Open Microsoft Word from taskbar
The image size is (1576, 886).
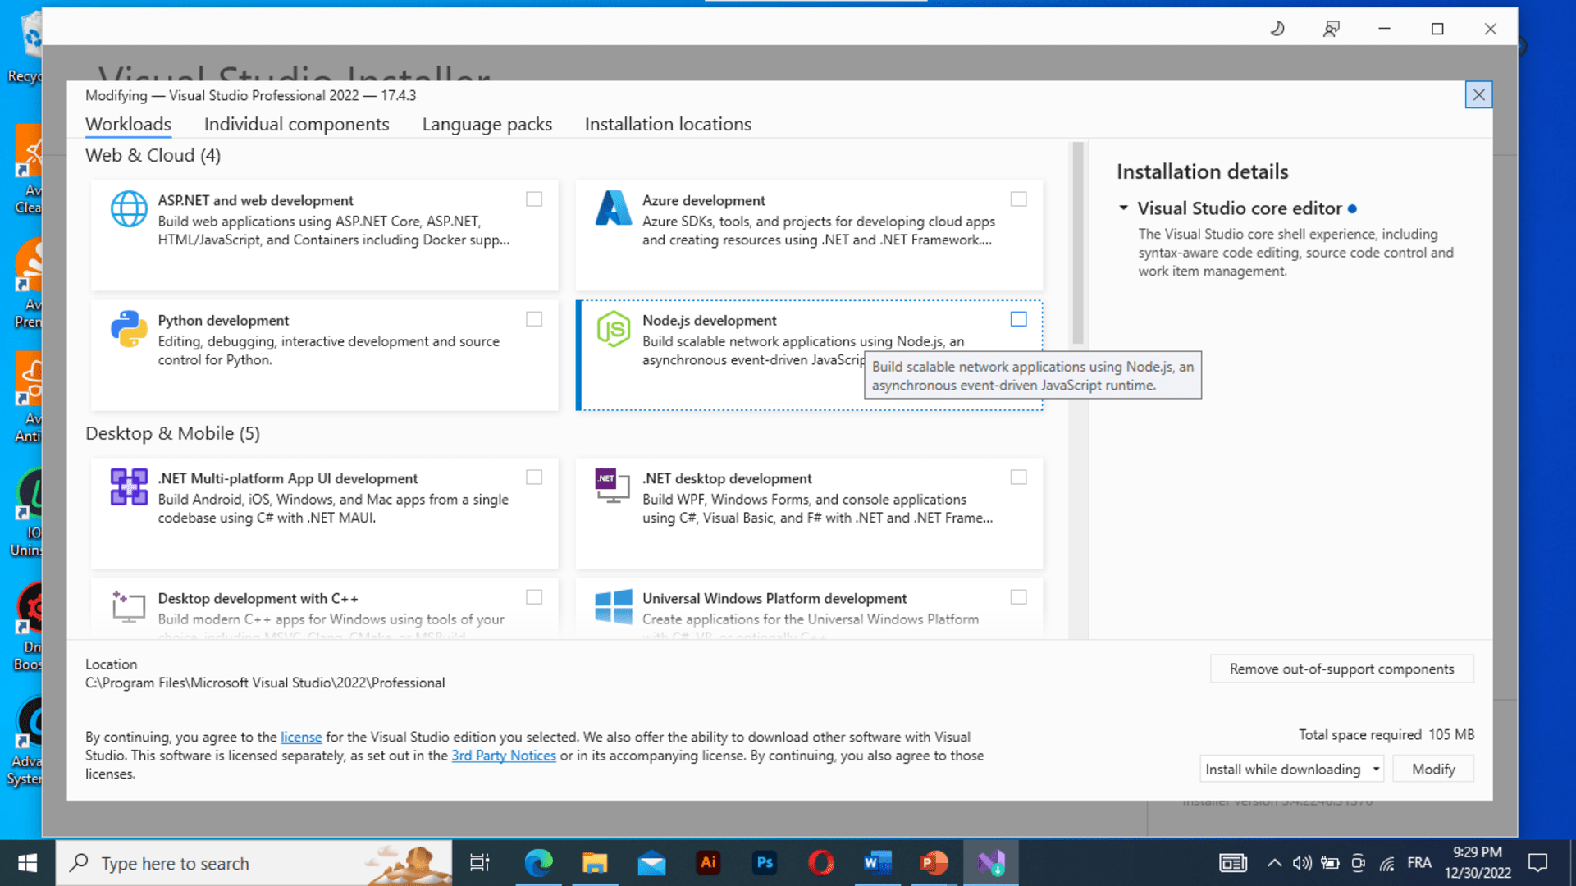coord(877,863)
